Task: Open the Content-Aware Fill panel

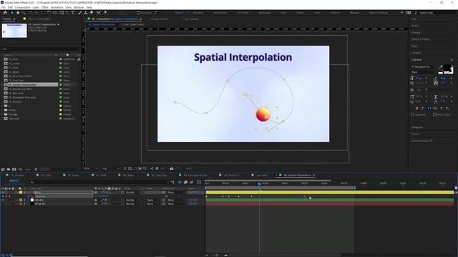Action: pyautogui.click(x=422, y=141)
